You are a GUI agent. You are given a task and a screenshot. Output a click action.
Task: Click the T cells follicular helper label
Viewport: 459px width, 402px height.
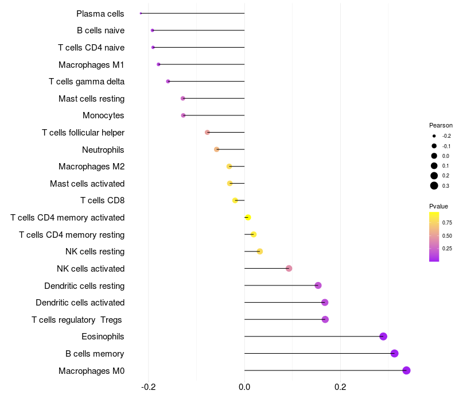[x=83, y=133]
